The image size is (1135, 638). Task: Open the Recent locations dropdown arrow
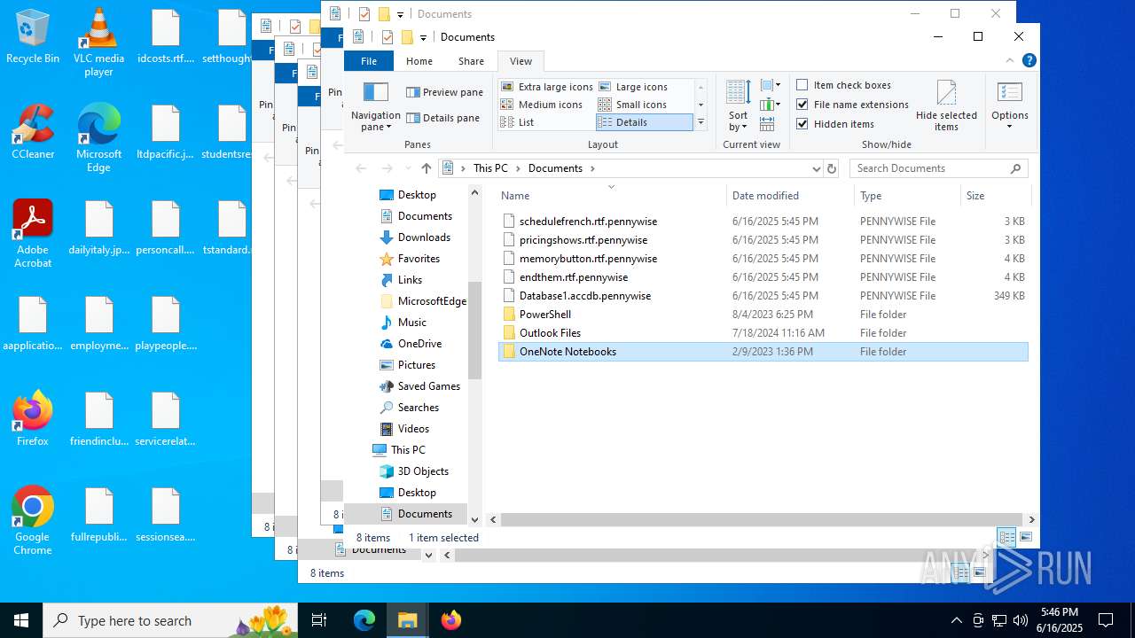click(x=410, y=168)
